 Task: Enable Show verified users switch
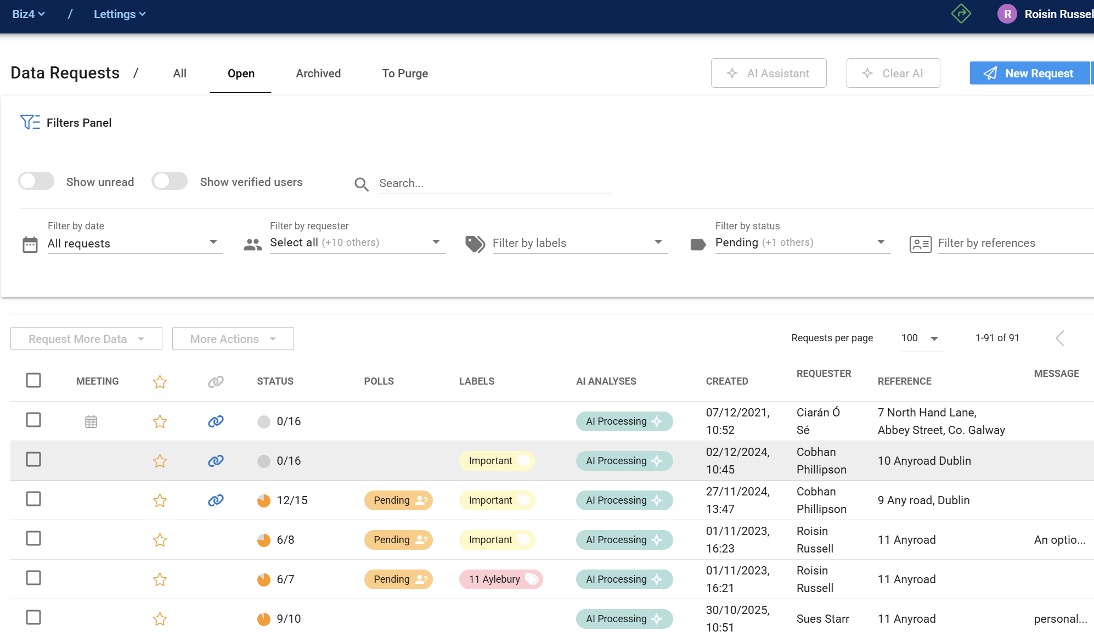pyautogui.click(x=170, y=181)
